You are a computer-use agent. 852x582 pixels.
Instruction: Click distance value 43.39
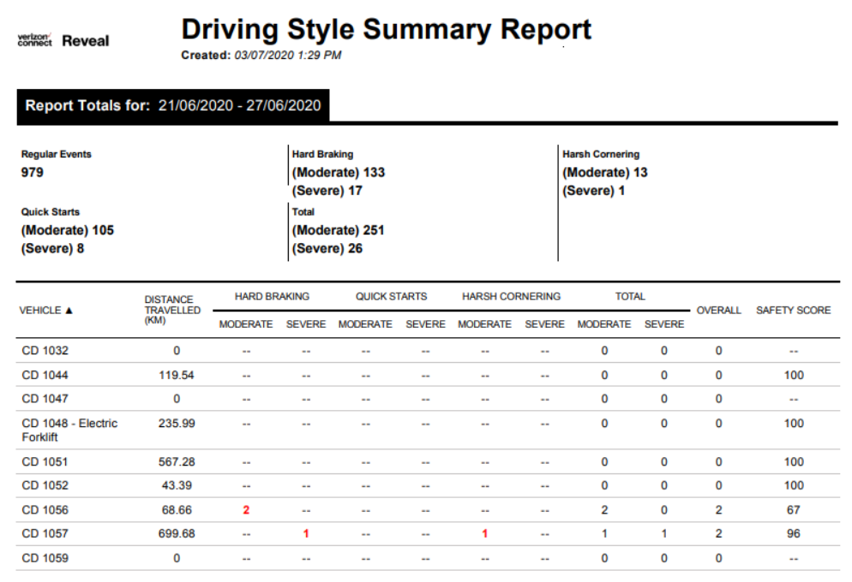point(177,485)
